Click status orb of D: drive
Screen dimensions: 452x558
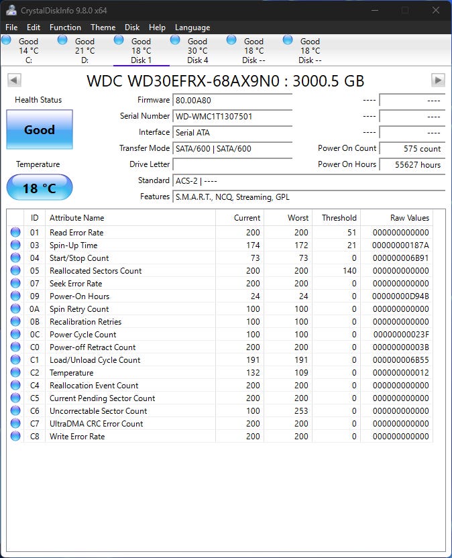[62, 40]
